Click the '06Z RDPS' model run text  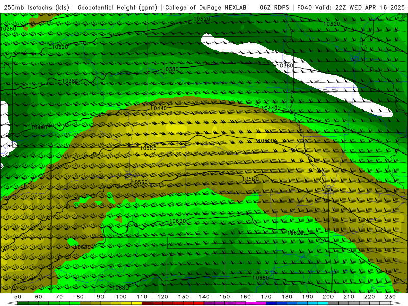(x=274, y=8)
